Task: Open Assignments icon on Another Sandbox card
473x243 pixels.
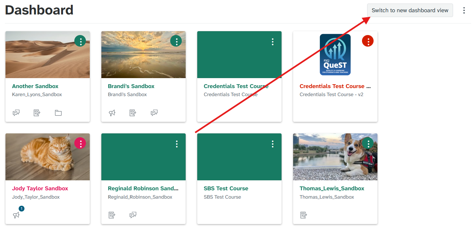Action: coord(37,113)
